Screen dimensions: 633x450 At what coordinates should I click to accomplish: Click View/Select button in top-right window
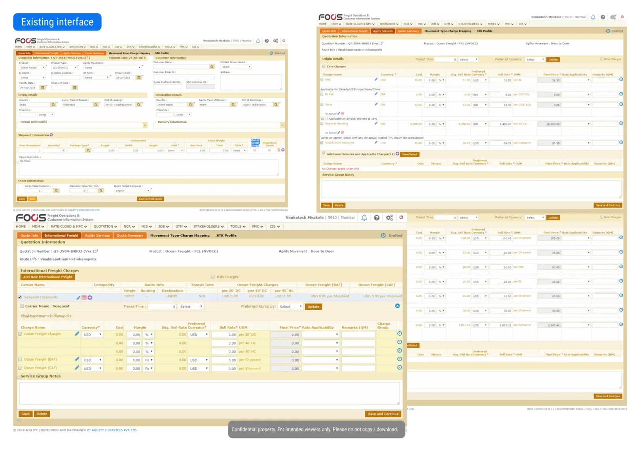[x=410, y=155]
